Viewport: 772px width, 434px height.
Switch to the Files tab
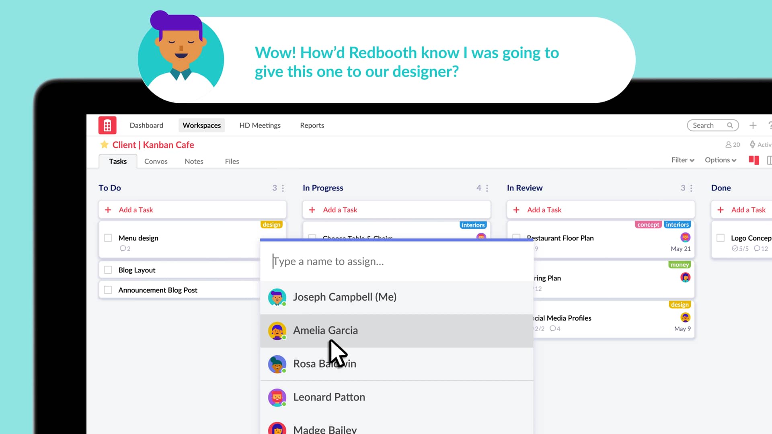(232, 161)
